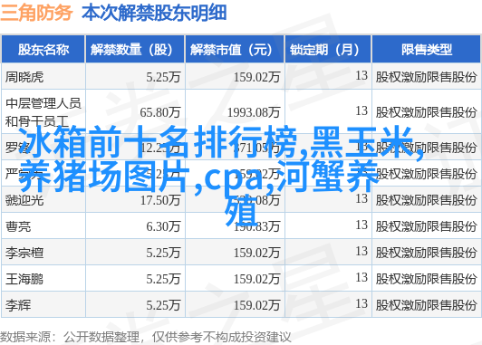This screenshot has width=482, height=345.
Task: Click the 65.80万 unlock quantity cell
Action: (x=159, y=112)
